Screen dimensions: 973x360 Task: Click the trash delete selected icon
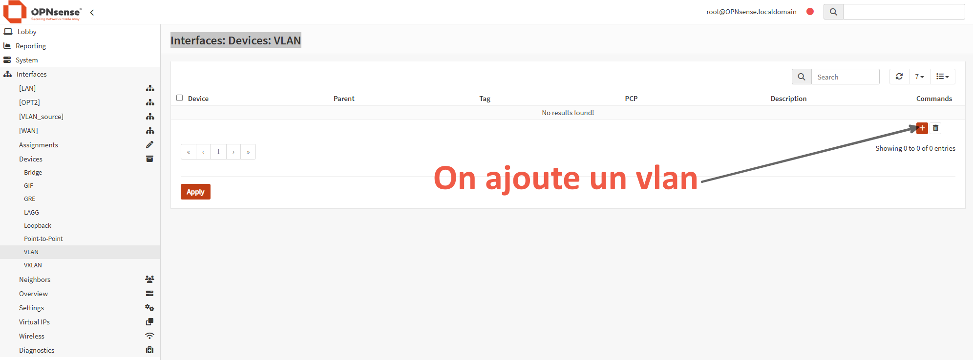[935, 128]
